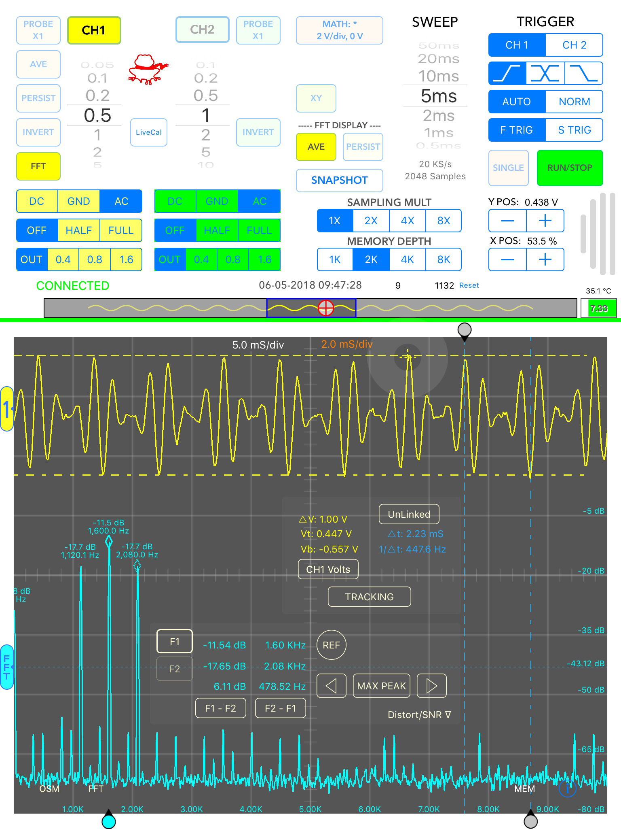The height and width of the screenshot is (829, 621).
Task: Expand Distort/SNR dropdown
Action: [419, 715]
